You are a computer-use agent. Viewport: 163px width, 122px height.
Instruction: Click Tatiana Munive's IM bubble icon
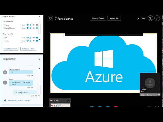coord(28,28)
